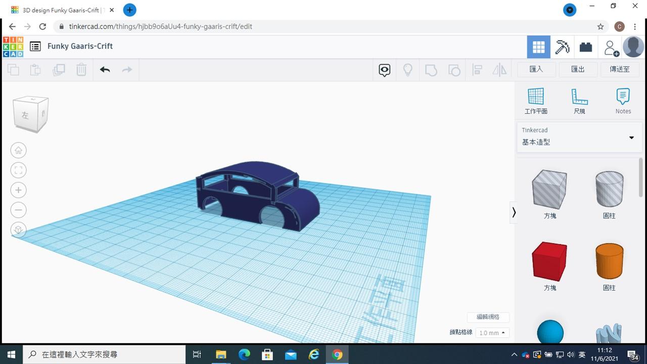
Task: Pick the scribble hand shape
Action: (x=609, y=333)
